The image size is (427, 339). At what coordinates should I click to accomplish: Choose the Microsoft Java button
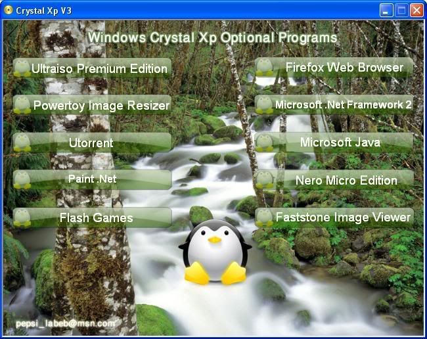[334, 142]
